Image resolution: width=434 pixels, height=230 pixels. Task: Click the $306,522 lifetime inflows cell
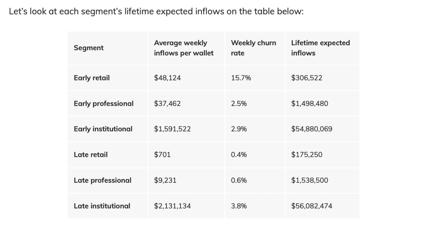[x=306, y=78]
